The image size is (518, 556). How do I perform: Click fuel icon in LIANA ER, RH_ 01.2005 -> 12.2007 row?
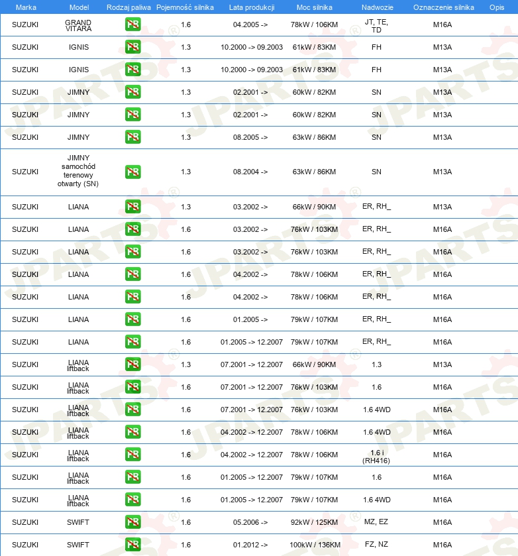coord(133,341)
